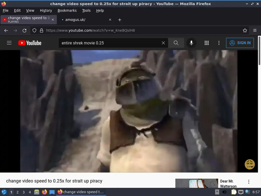Open network status tray icon
This screenshot has height=196, width=261.
241,192
